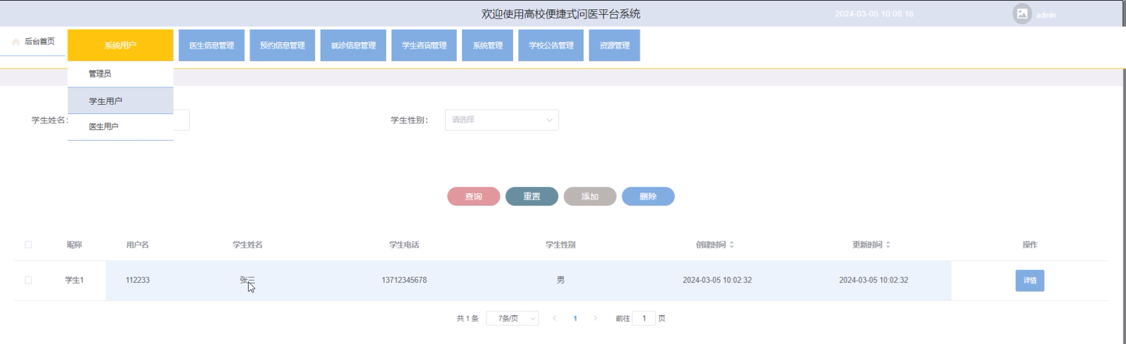Image resolution: width=1126 pixels, height=344 pixels.
Task: Click nickname cell 学生1
Action: (74, 280)
